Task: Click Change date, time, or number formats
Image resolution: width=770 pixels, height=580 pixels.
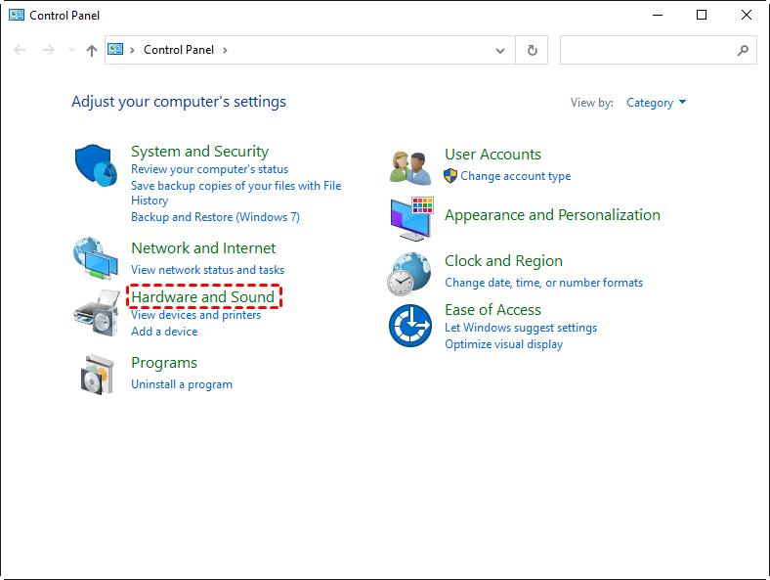Action: (543, 283)
